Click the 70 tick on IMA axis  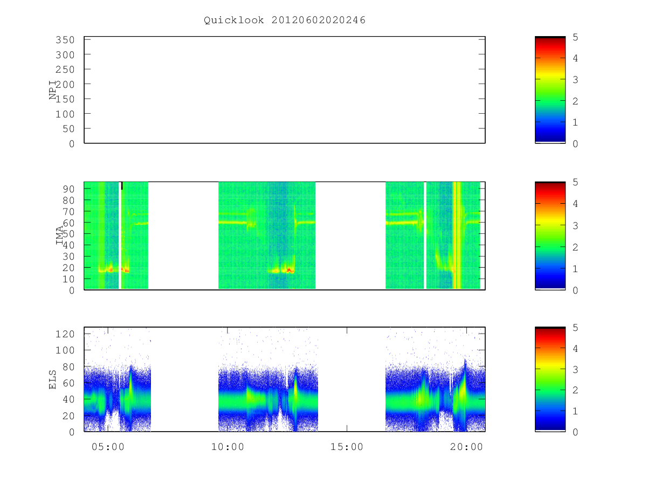pyautogui.click(x=68, y=211)
